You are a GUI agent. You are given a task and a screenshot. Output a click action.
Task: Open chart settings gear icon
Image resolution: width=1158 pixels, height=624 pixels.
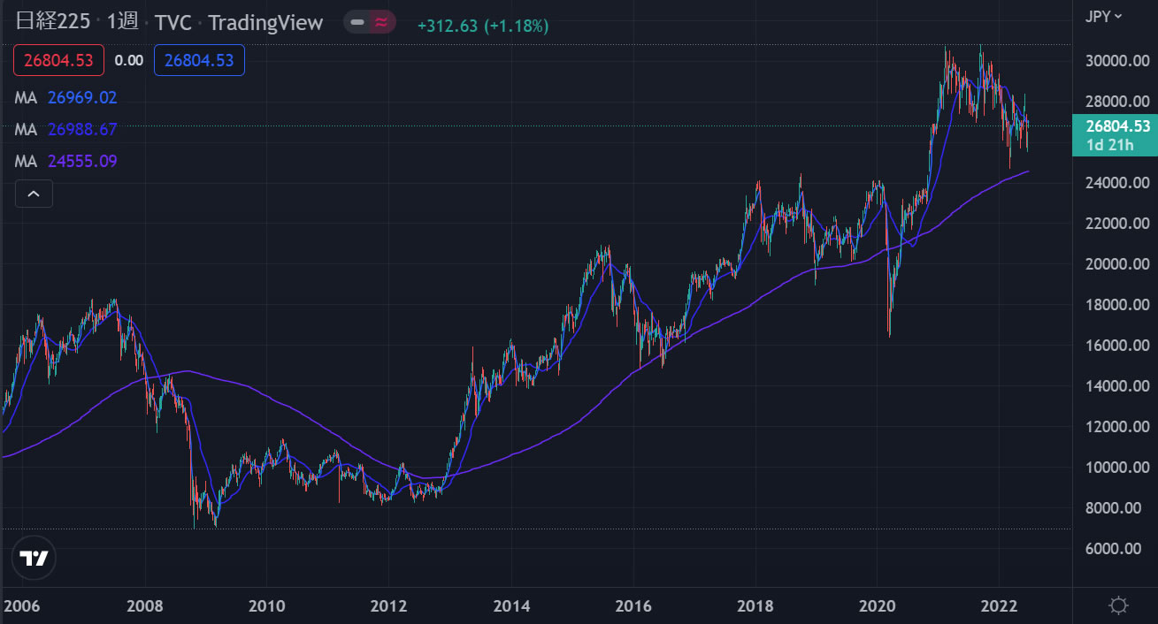pyautogui.click(x=1118, y=605)
